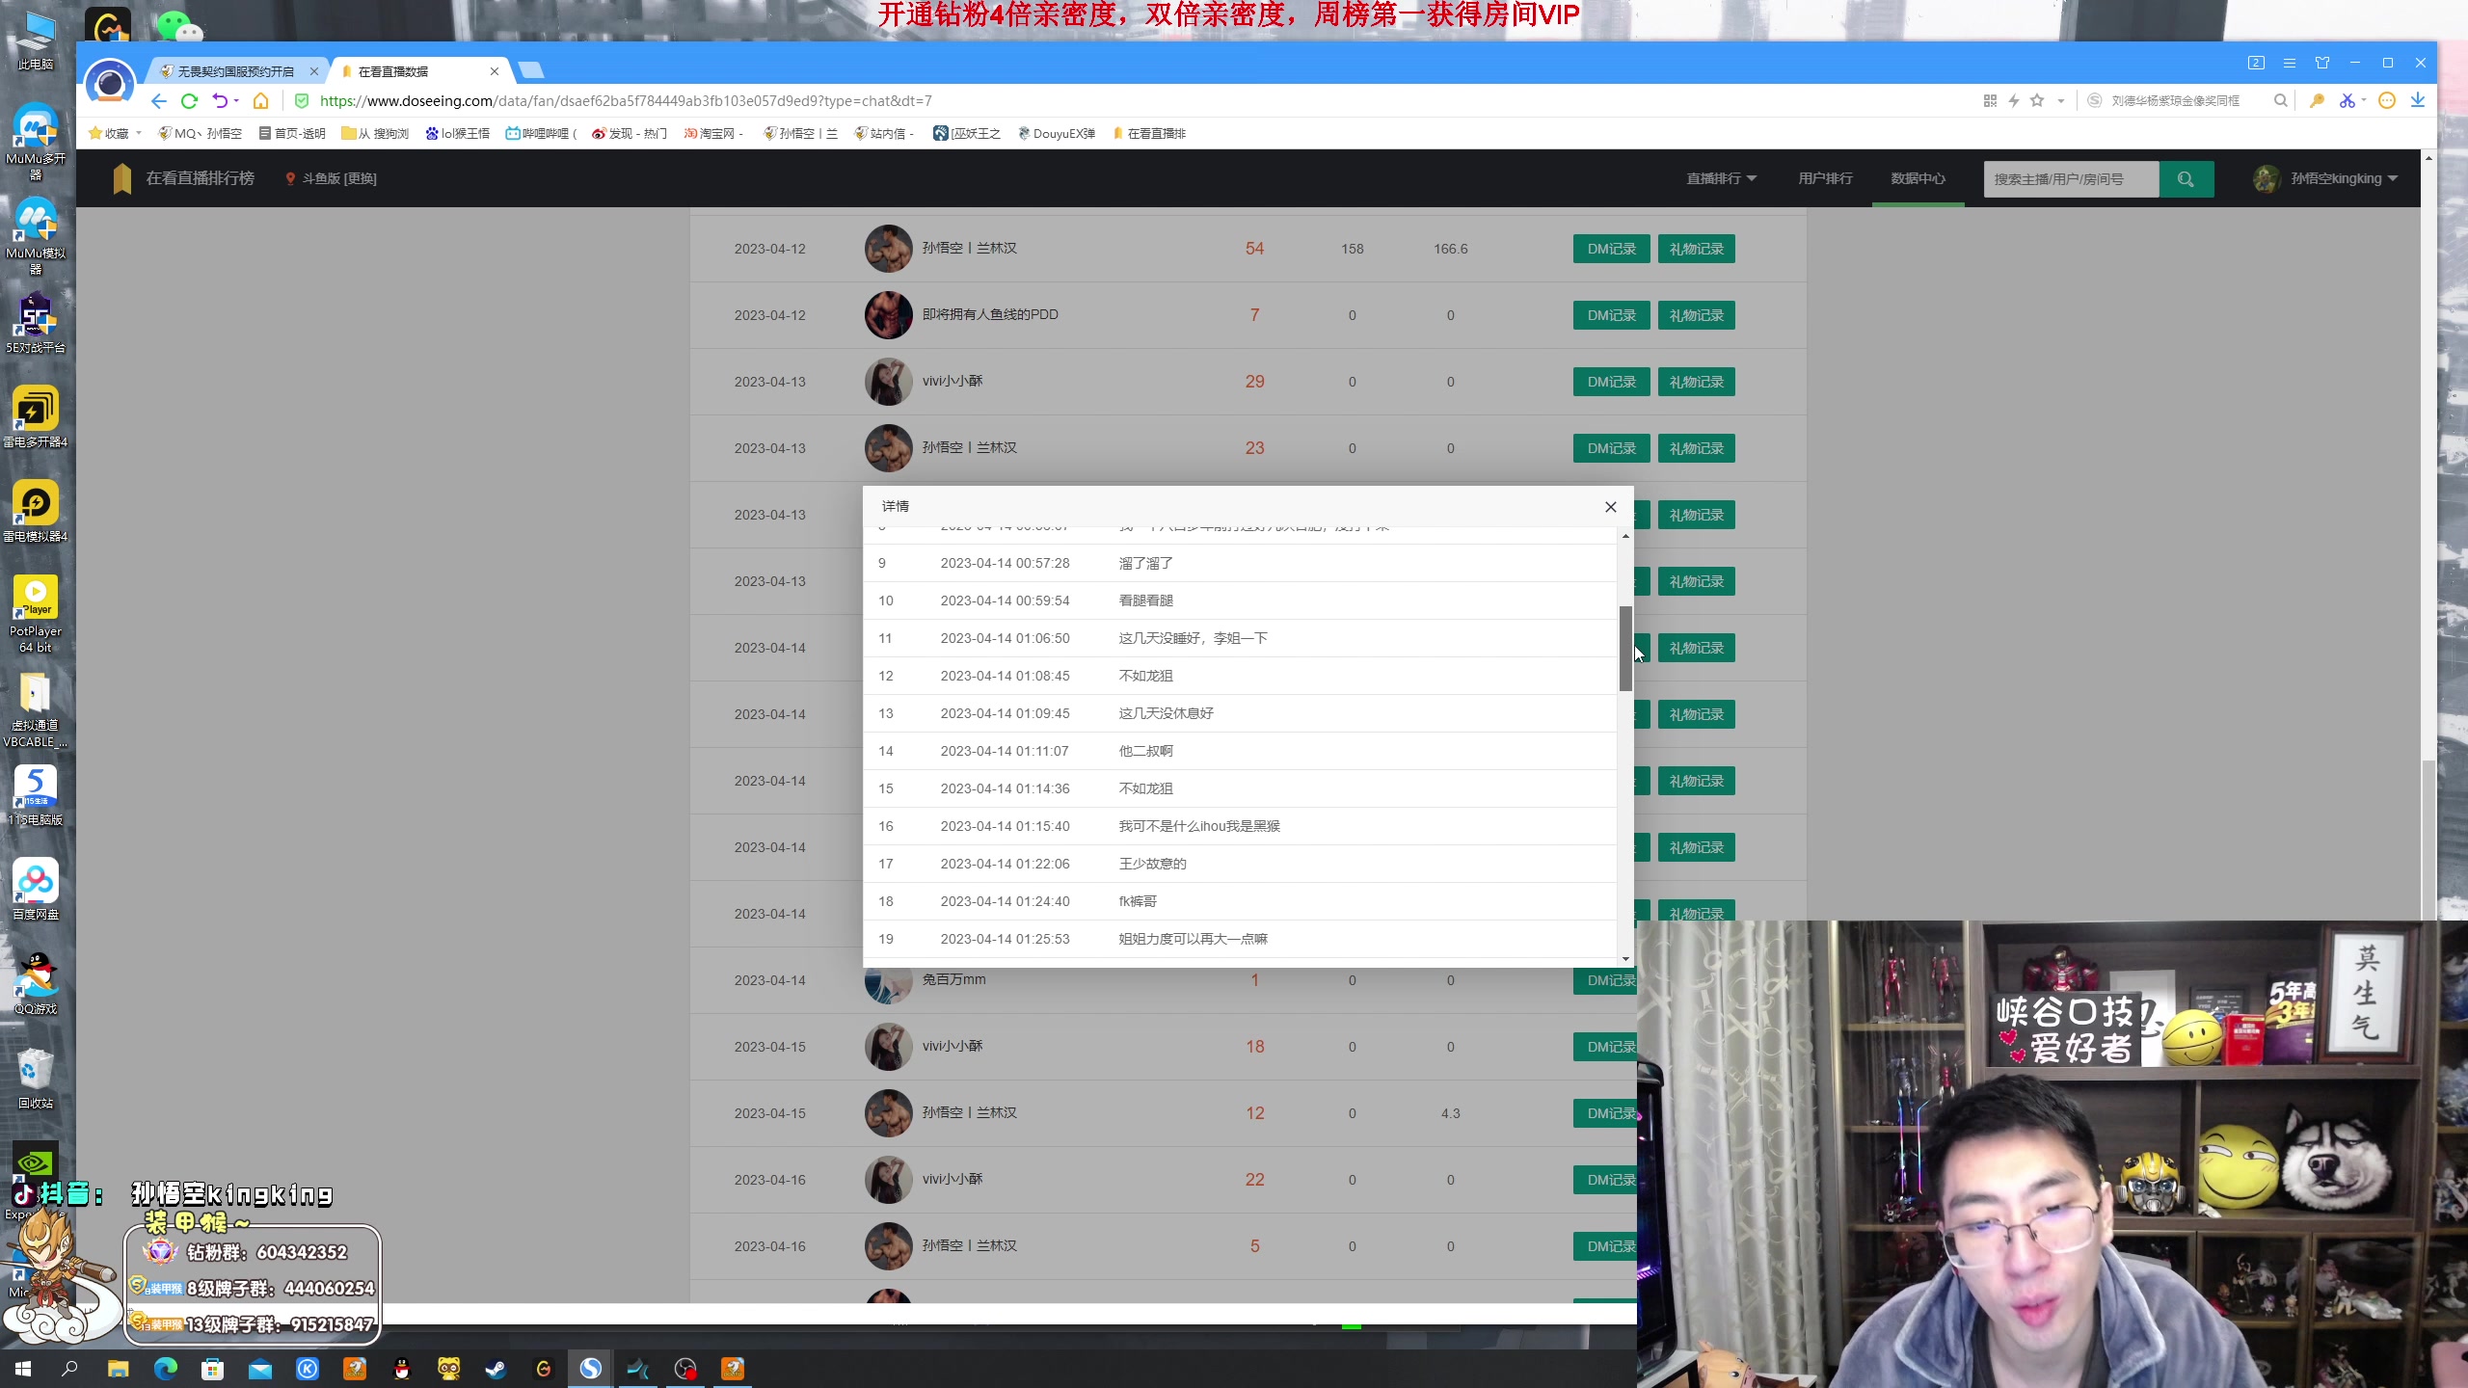This screenshot has width=2468, height=1388.
Task: Click 礼物记录 for 即将拥有人鱼线的PDD row
Action: point(1696,315)
